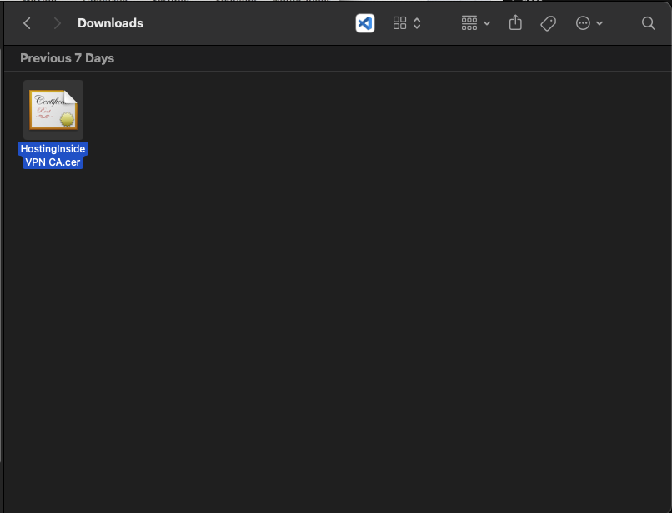This screenshot has height=513, width=672.
Task: Open the Group By options menu
Action: [476, 23]
